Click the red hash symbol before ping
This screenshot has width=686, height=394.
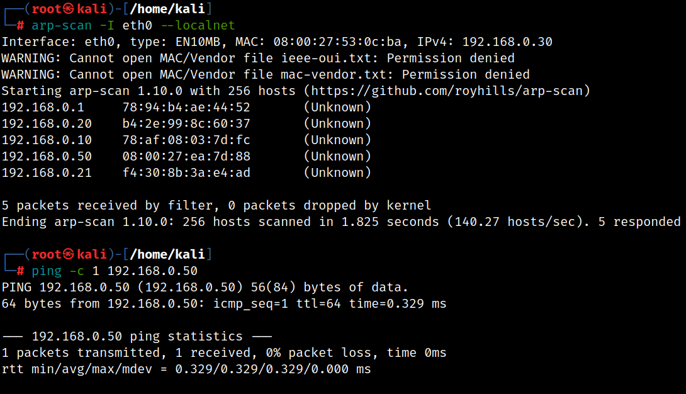20,271
